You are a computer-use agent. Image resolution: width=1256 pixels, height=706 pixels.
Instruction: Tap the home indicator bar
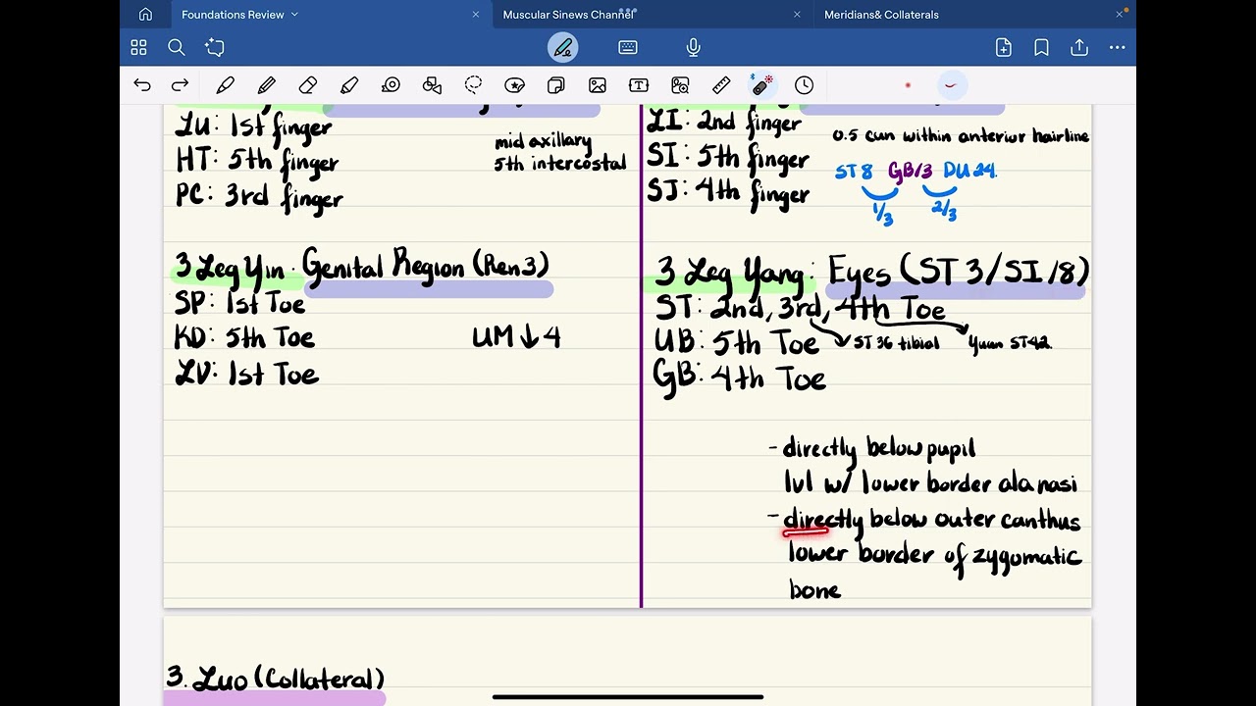pos(628,697)
